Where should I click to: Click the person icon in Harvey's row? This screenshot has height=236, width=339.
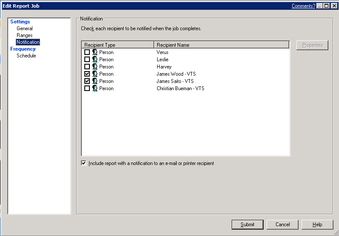click(x=95, y=67)
